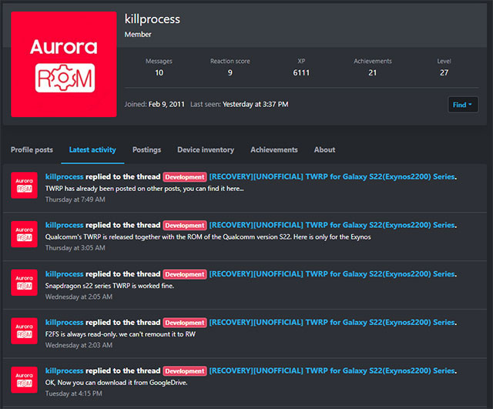Switch to the Device inventory tab
This screenshot has height=409, width=493.
click(206, 149)
